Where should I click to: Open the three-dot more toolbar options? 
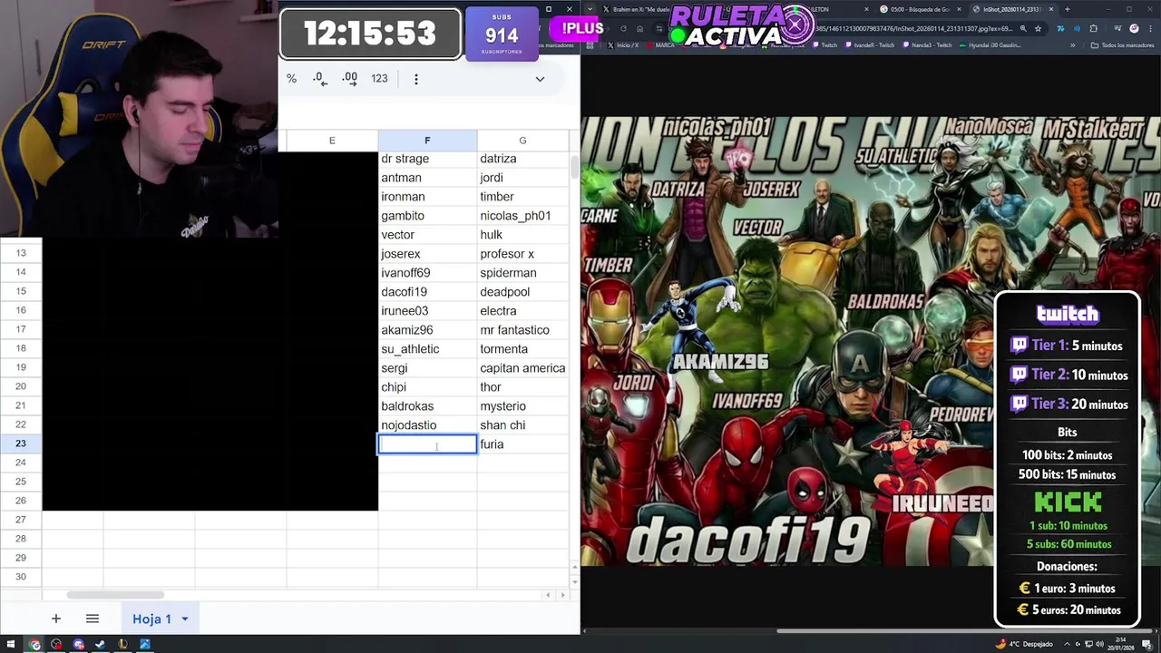tap(416, 79)
